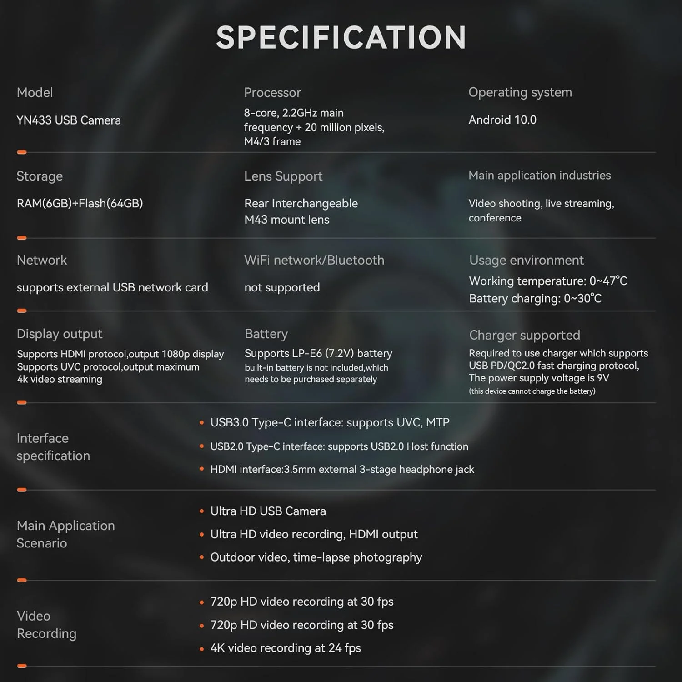
Task: Click the SPECIFICATION title heading
Action: [x=341, y=37]
